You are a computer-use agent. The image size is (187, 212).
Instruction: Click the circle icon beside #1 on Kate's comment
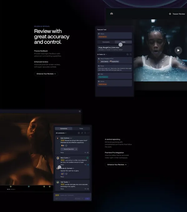88,152
